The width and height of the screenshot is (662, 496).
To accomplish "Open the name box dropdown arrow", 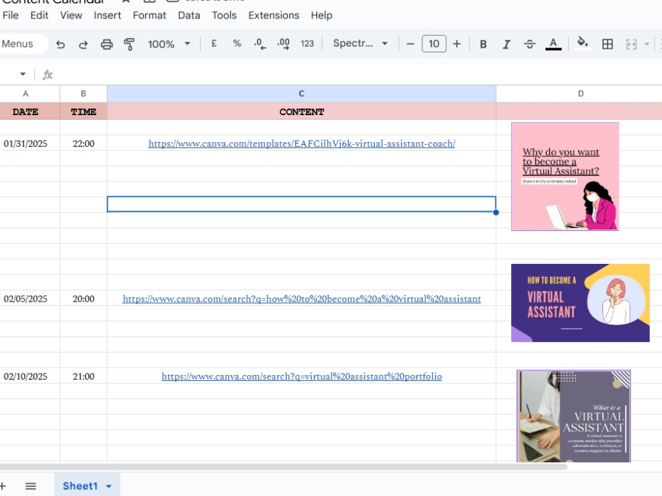I will coord(23,74).
